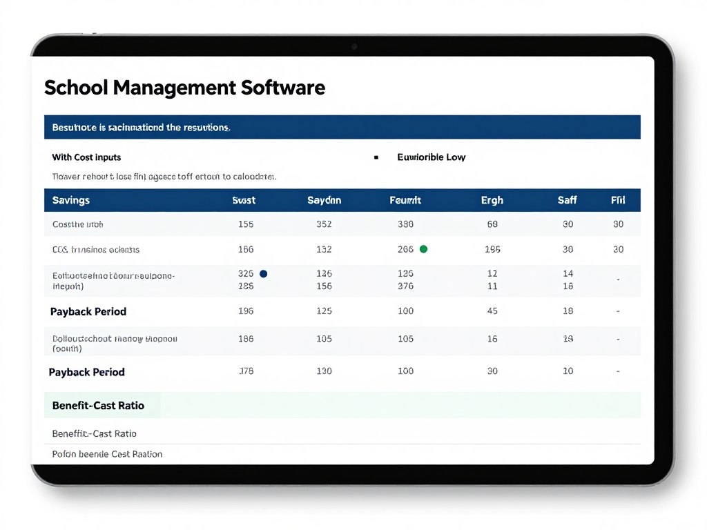Image resolution: width=707 pixels, height=530 pixels.
Task: Click the description line under With Cost inputs
Action: tap(164, 177)
